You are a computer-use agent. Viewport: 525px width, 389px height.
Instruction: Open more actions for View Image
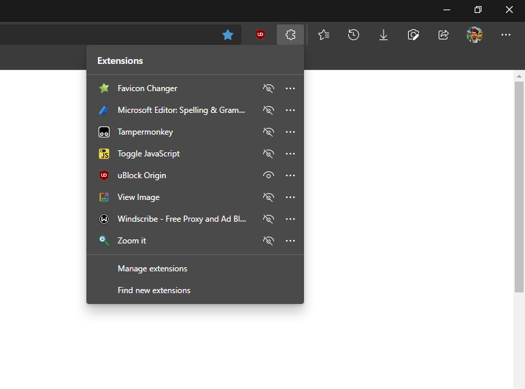(x=290, y=197)
